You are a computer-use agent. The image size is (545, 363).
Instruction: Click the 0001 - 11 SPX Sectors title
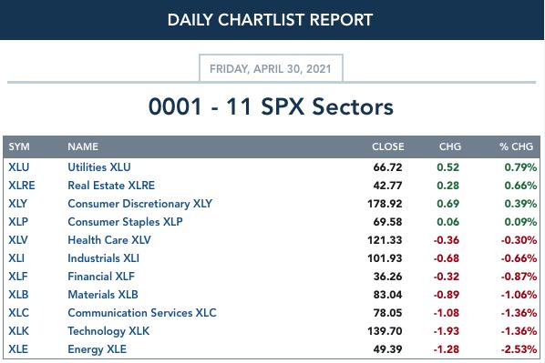271,106
